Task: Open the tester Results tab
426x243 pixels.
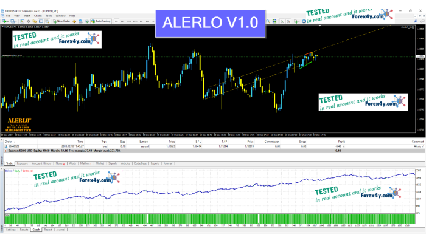Action: click(x=24, y=230)
